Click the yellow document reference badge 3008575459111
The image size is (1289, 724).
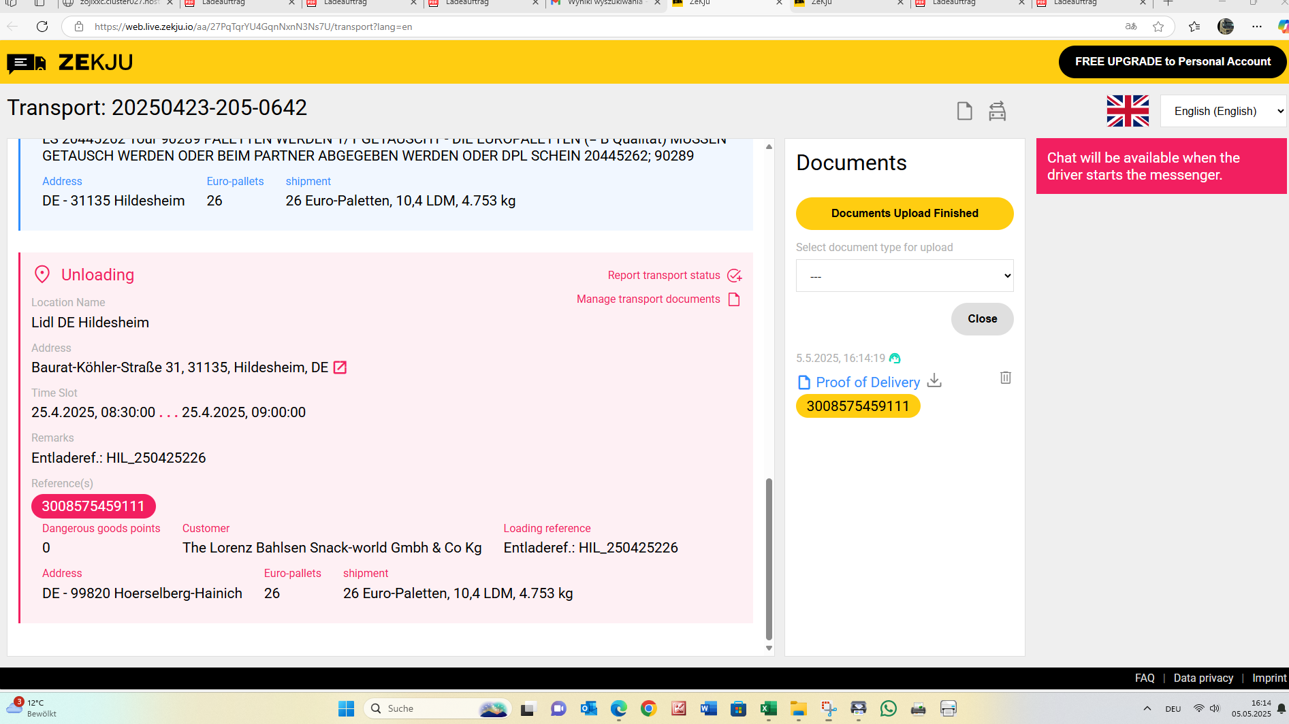pyautogui.click(x=858, y=406)
